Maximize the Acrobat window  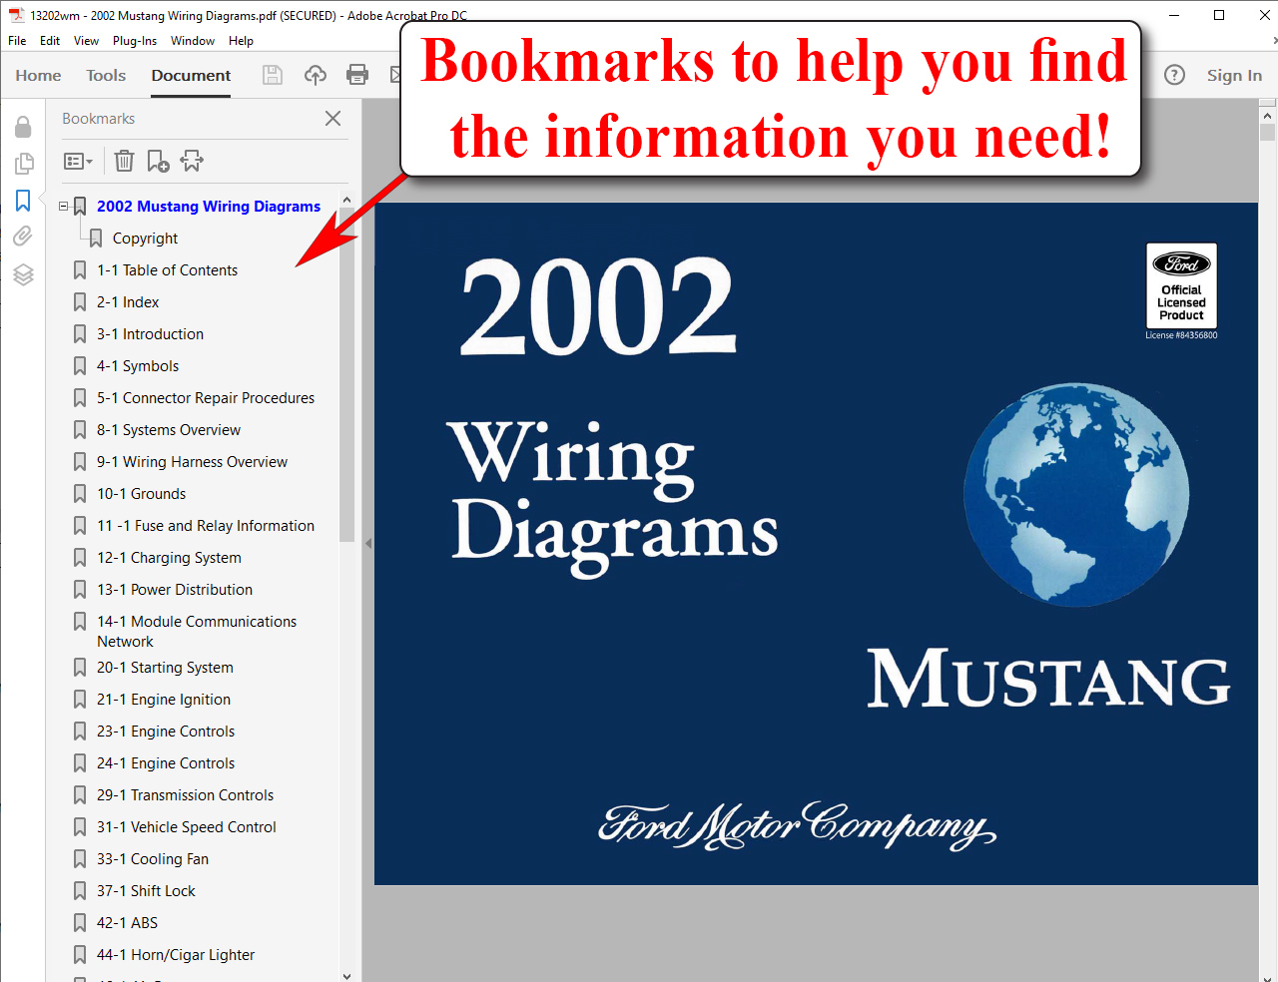point(1219,15)
